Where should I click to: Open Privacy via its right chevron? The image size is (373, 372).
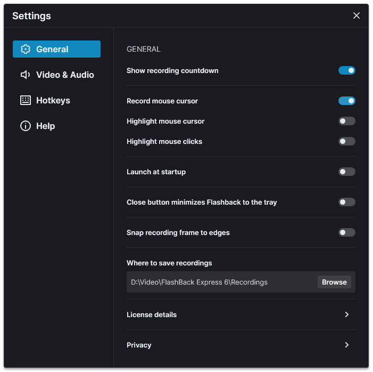click(347, 345)
